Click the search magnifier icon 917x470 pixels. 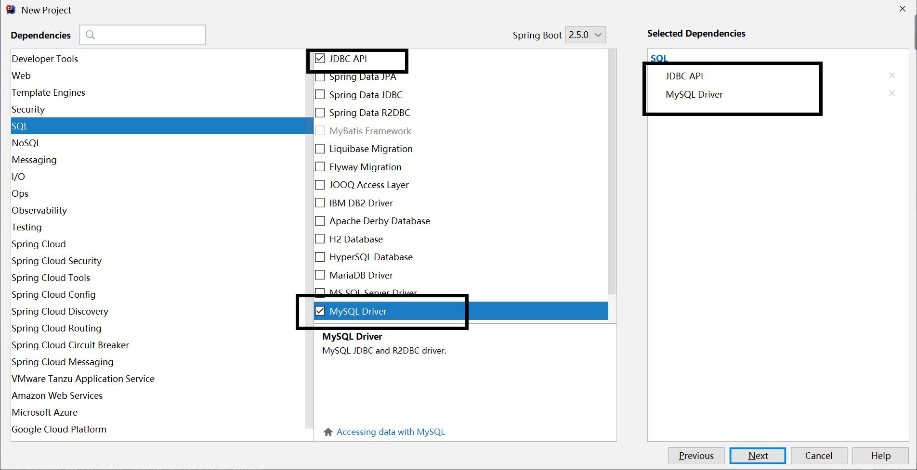click(90, 35)
